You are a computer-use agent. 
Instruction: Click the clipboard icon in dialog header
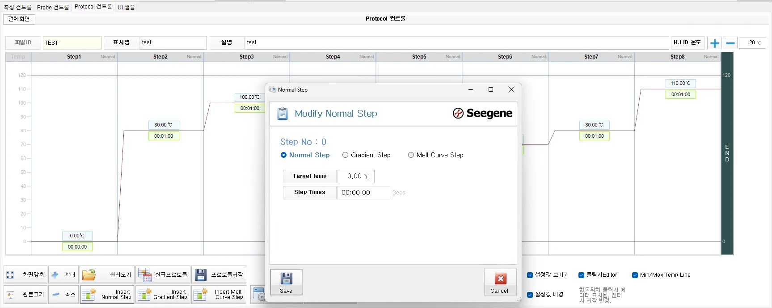pyautogui.click(x=283, y=114)
